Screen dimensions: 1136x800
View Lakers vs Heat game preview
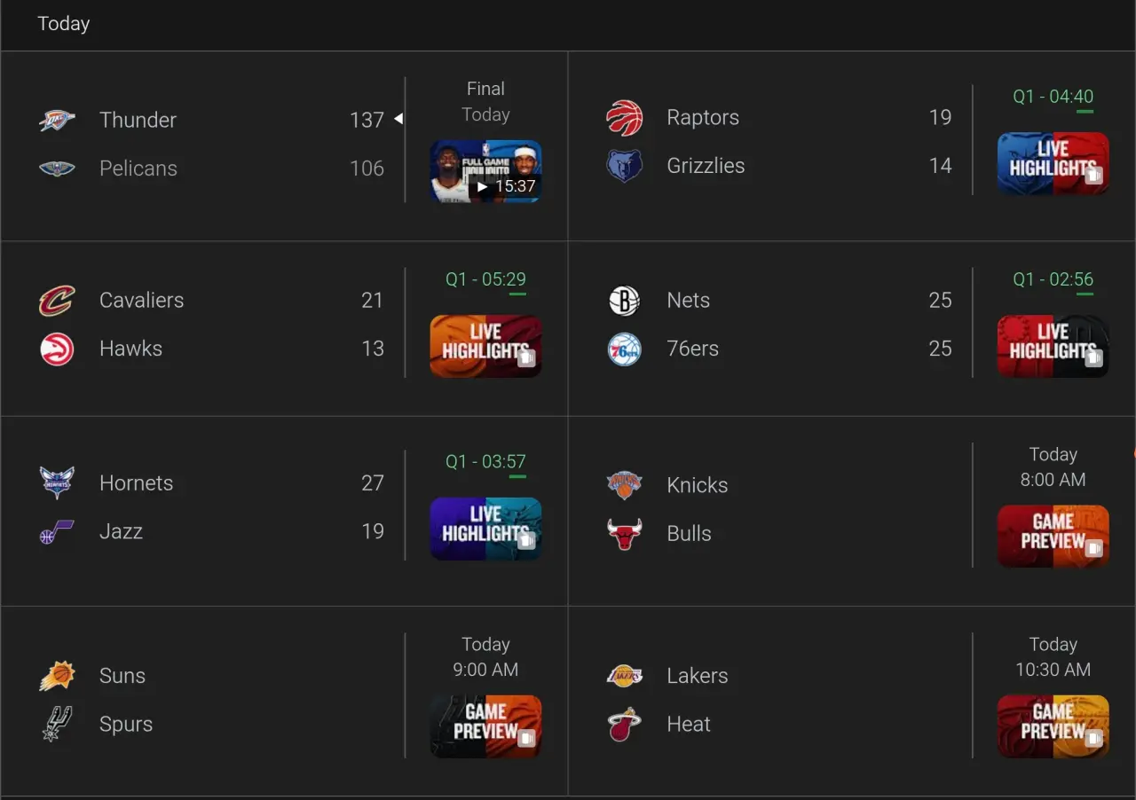[1053, 725]
